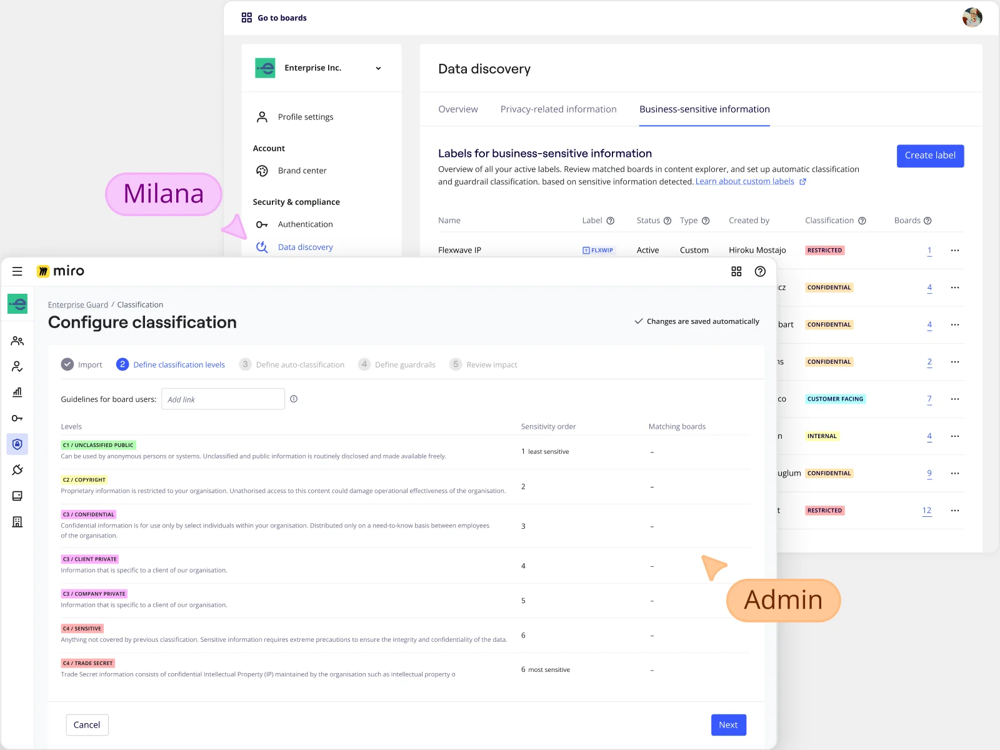The width and height of the screenshot is (1000, 750).
Task: Switch to the Privacy-related information tab
Action: [558, 109]
